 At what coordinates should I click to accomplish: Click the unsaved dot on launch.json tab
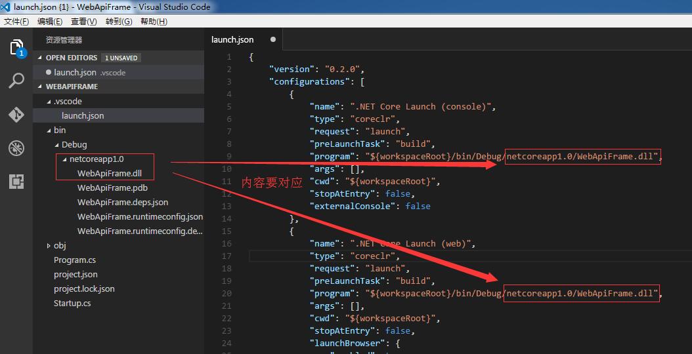(x=272, y=39)
